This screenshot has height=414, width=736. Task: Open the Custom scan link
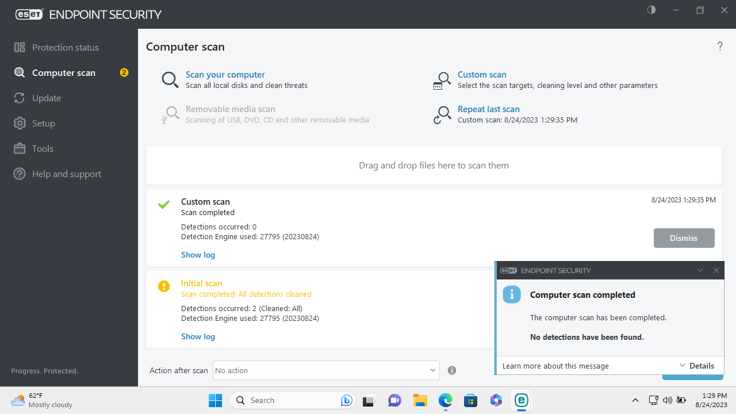tap(482, 75)
